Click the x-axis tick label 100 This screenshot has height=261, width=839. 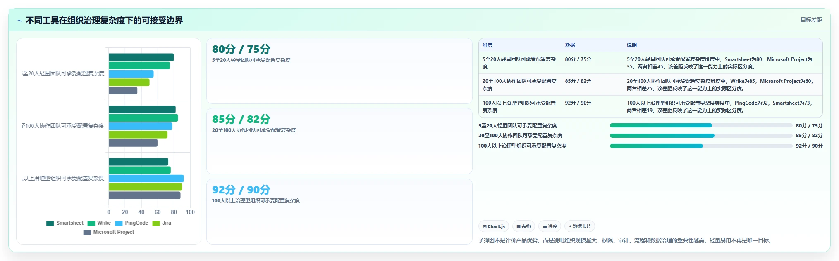click(x=190, y=212)
